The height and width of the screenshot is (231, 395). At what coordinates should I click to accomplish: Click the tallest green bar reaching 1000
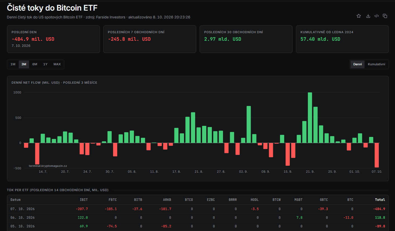[310, 117]
